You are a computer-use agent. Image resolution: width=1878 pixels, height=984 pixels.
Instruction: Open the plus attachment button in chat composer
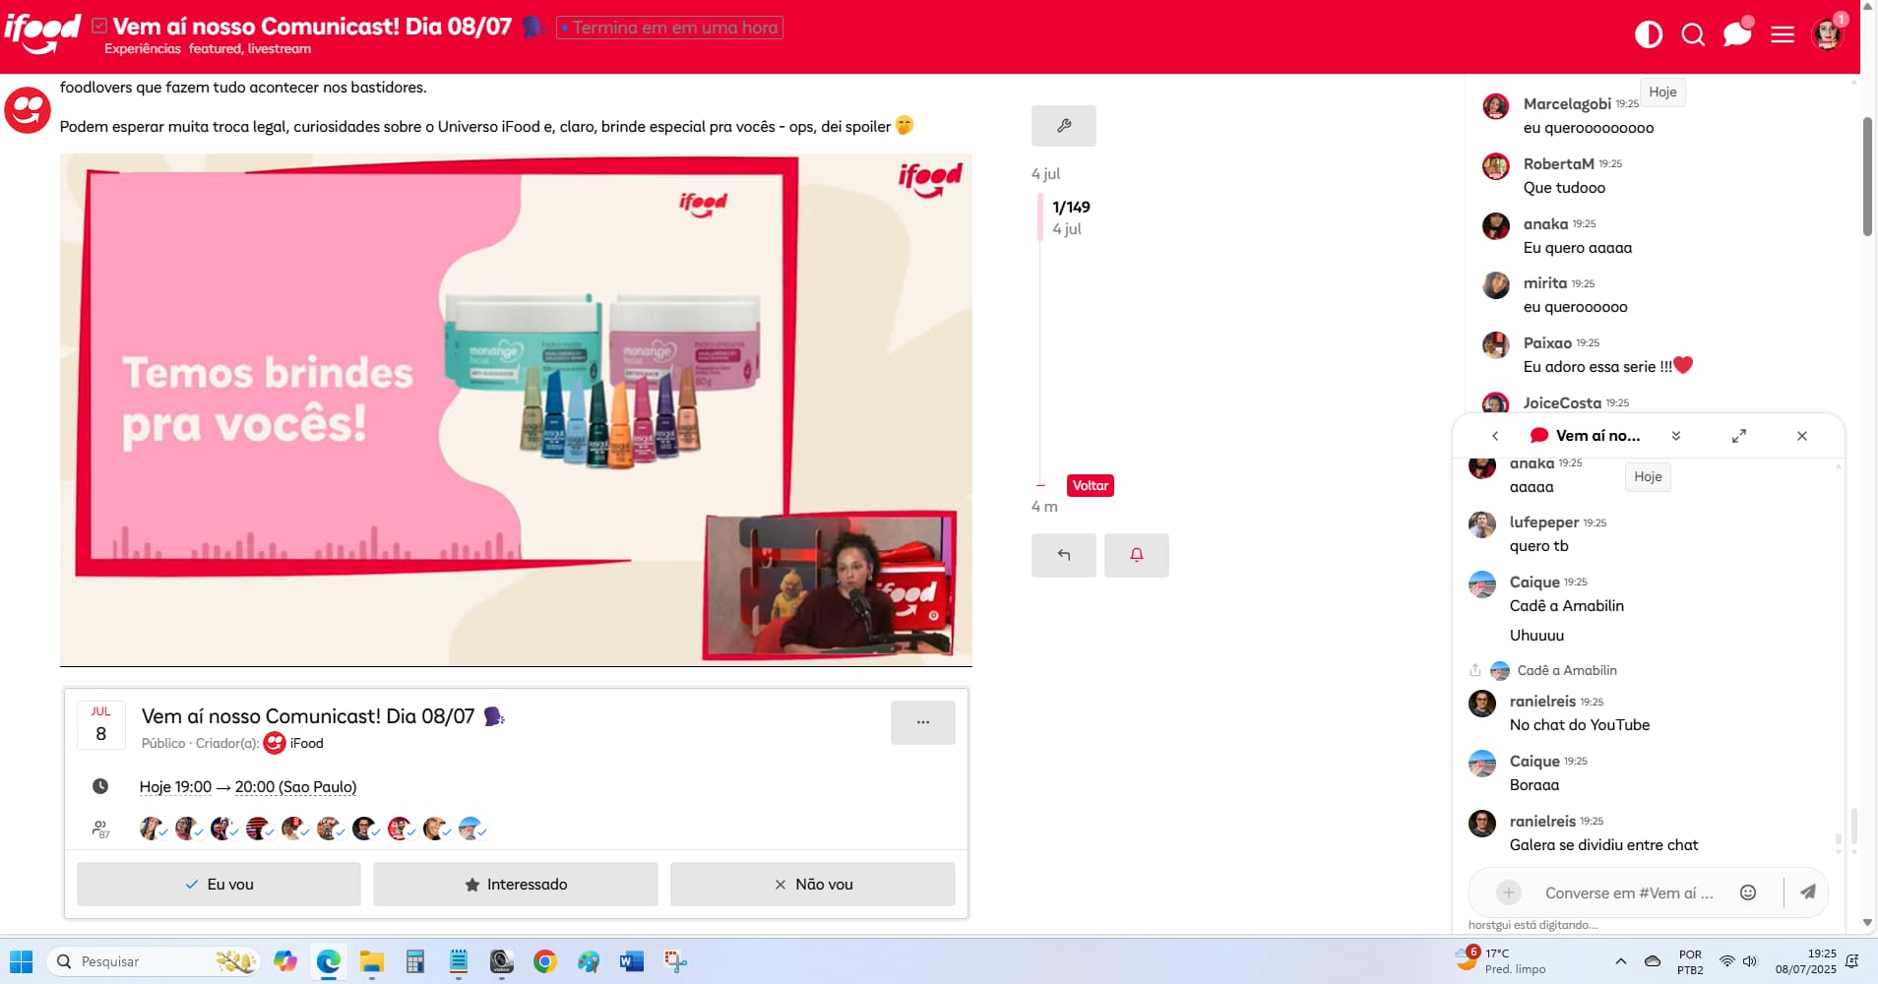1508,892
